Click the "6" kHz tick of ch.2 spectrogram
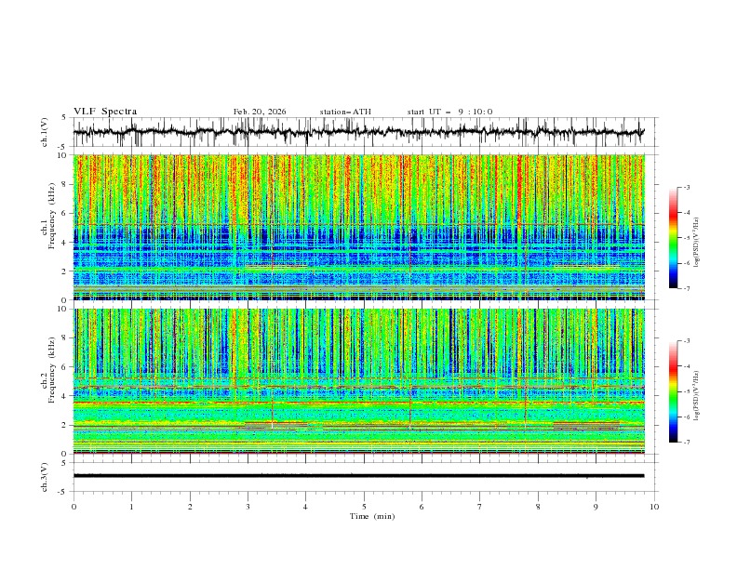The height and width of the screenshot is (569, 737). coord(66,367)
